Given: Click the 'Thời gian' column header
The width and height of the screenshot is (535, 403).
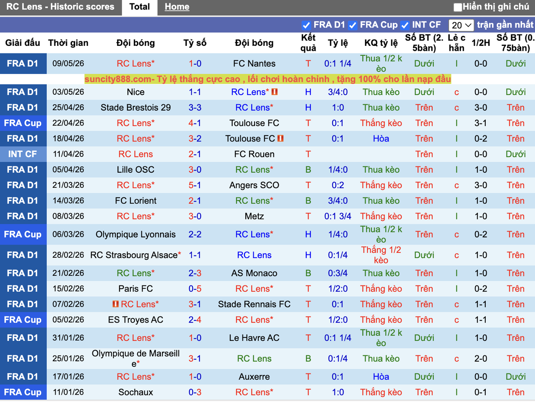Looking at the screenshot, I should 68,43.
